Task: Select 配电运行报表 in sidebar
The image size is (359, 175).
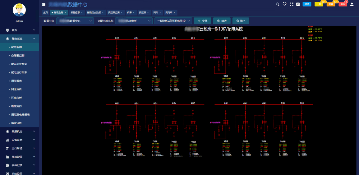Action: pyautogui.click(x=20, y=72)
